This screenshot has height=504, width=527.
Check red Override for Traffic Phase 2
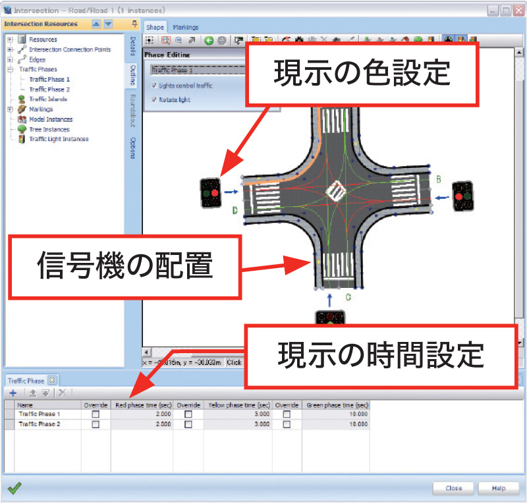[96, 424]
